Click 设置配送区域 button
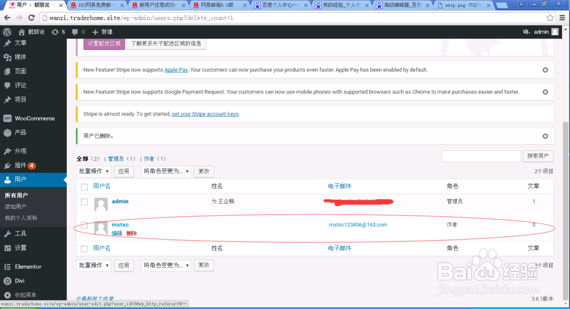Image resolution: width=570 pixels, height=309 pixels. click(x=104, y=43)
